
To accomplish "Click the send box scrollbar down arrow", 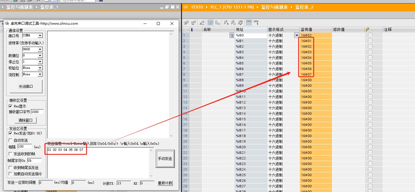I will 151,175.
